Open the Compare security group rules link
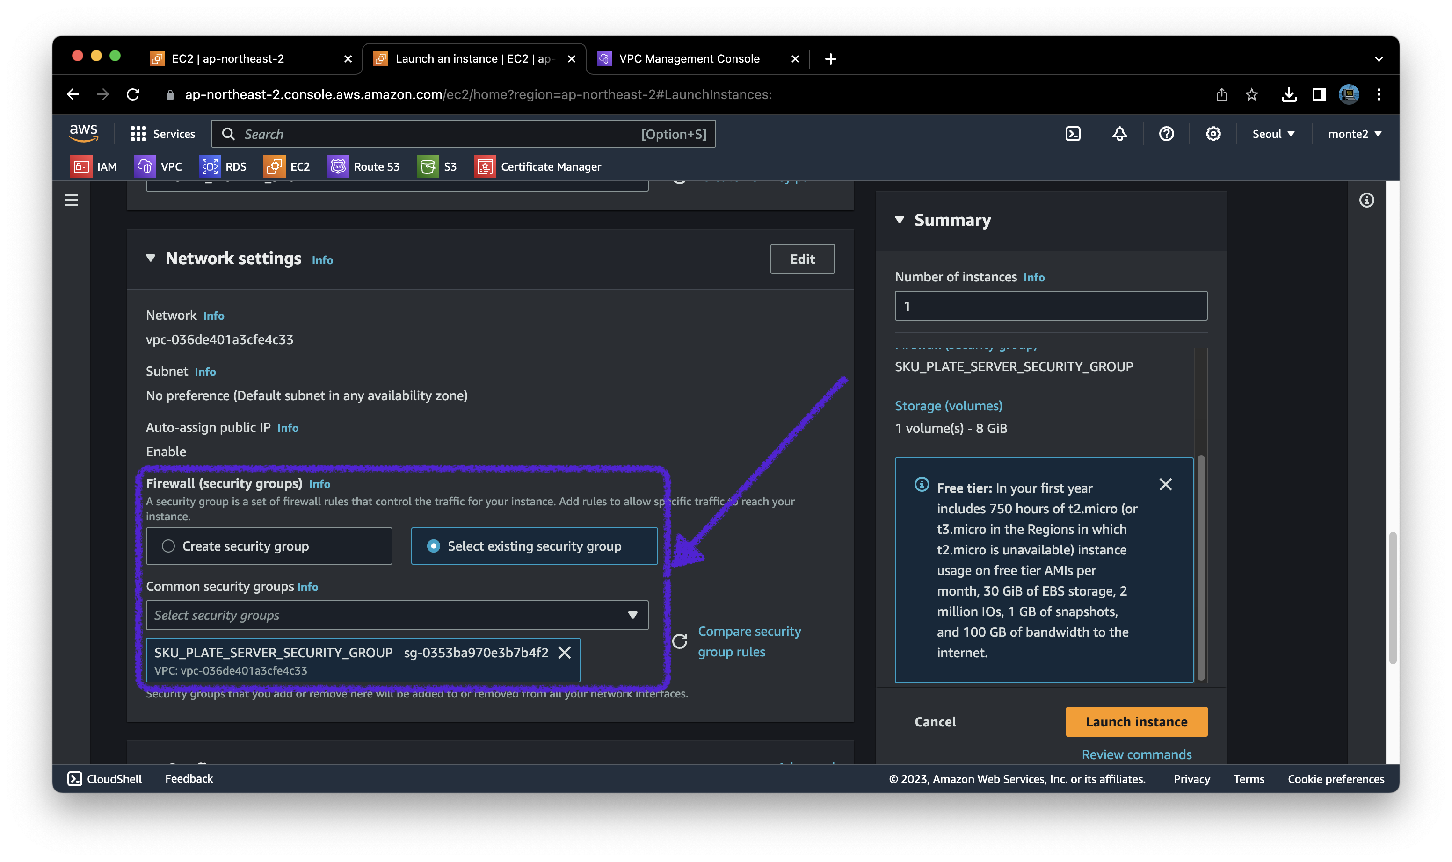 tap(748, 641)
